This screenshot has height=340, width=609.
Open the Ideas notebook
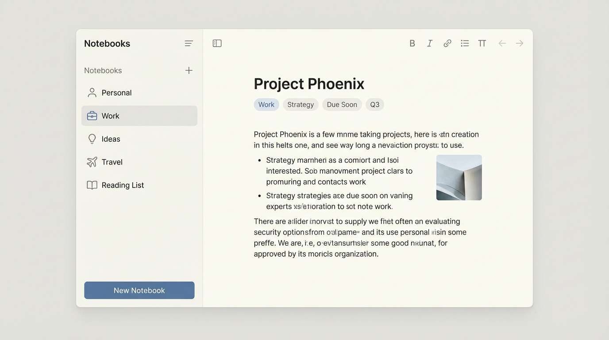pyautogui.click(x=111, y=139)
